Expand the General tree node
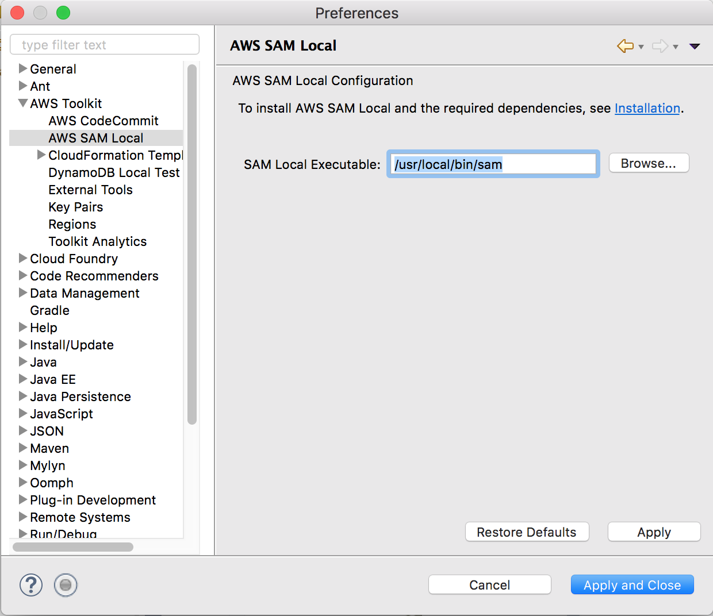Image resolution: width=713 pixels, height=616 pixels. [23, 68]
